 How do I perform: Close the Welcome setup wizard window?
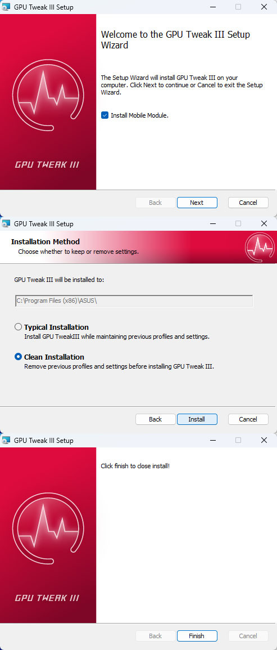(264, 7)
